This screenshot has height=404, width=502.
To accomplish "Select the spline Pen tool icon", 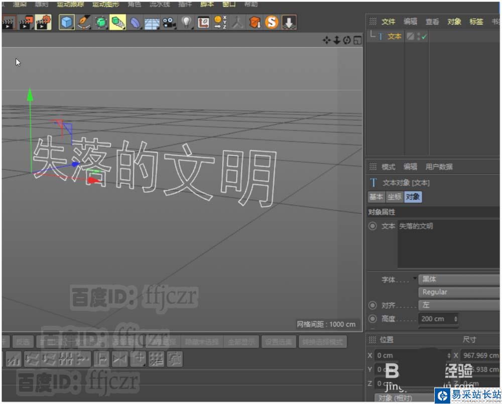I will (84, 22).
